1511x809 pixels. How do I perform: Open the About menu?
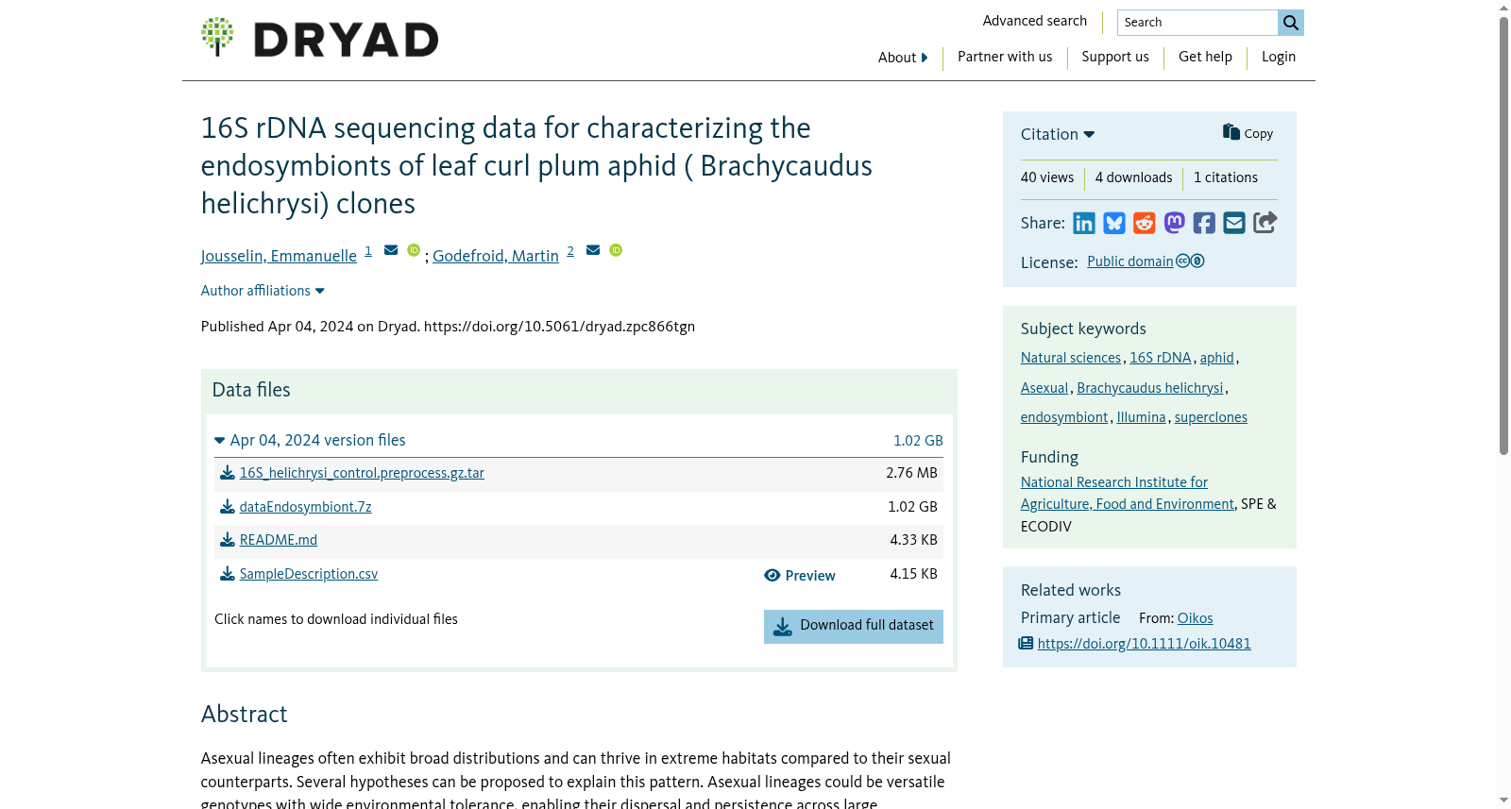[903, 58]
